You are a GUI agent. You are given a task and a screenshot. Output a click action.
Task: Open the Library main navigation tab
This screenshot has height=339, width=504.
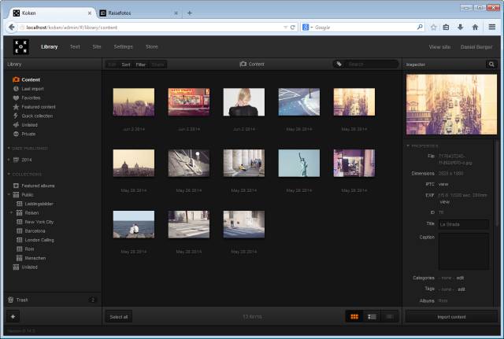49,47
